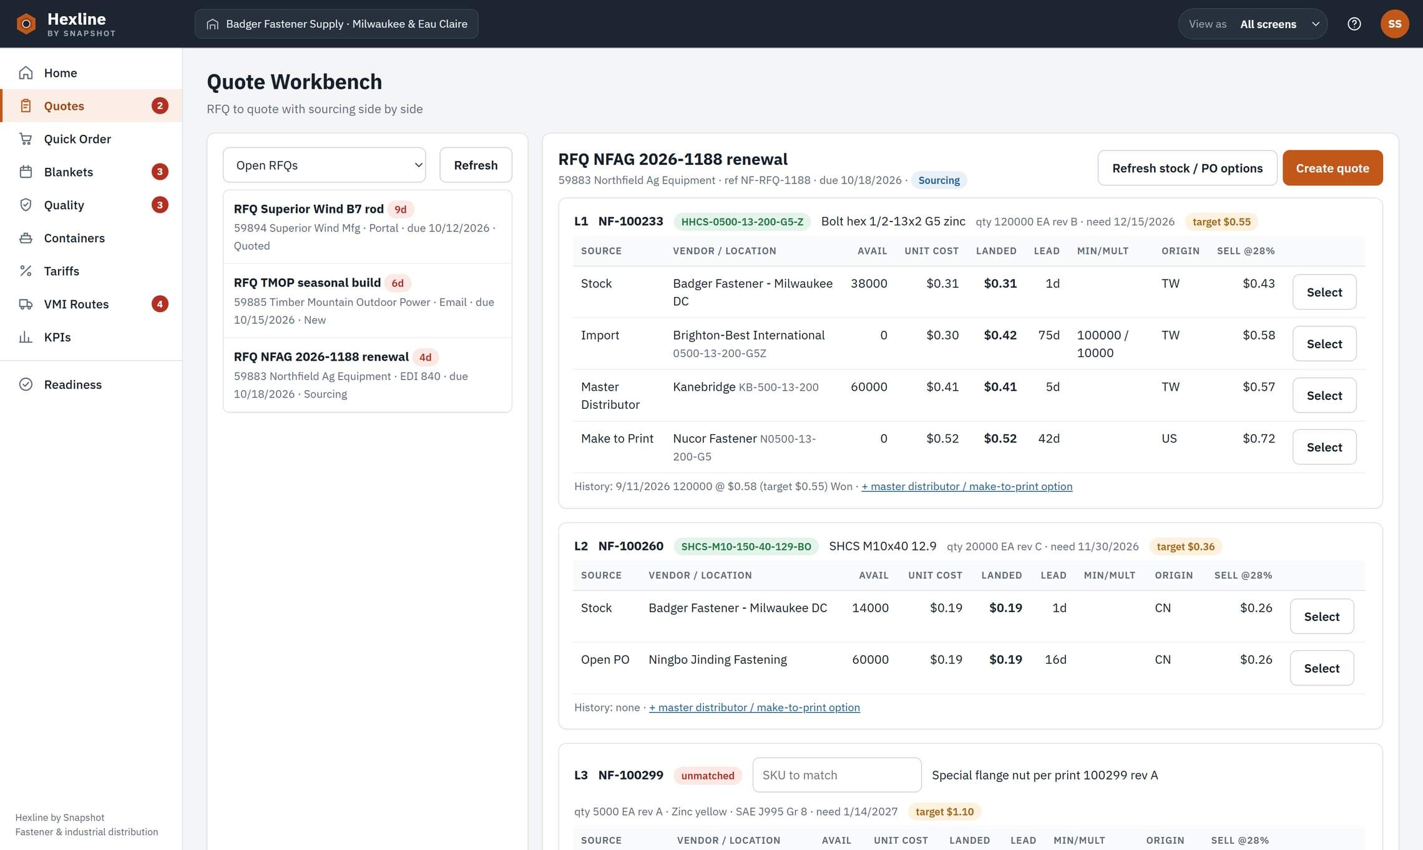Image resolution: width=1423 pixels, height=850 pixels.
Task: Open the Badger Fastener Supply location switcher
Action: [x=336, y=24]
